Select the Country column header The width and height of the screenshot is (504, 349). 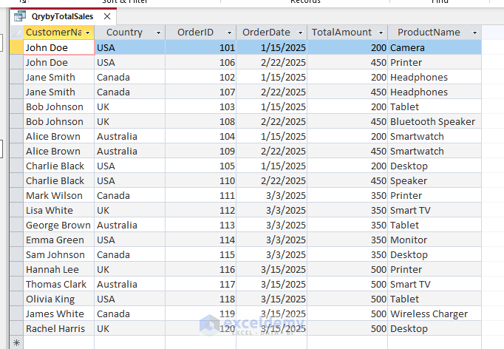coord(124,33)
